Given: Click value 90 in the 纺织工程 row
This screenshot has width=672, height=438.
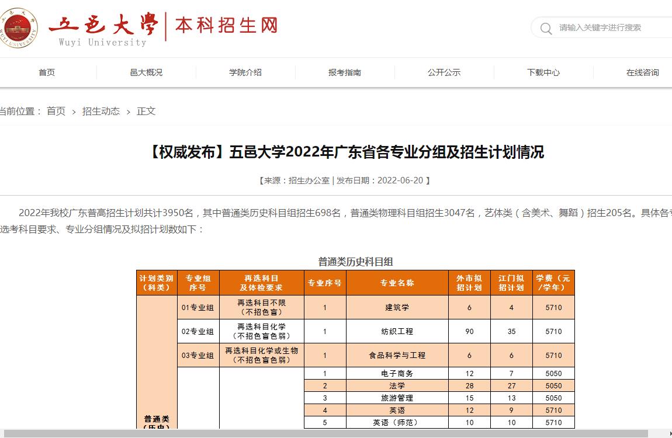Looking at the screenshot, I should [469, 331].
